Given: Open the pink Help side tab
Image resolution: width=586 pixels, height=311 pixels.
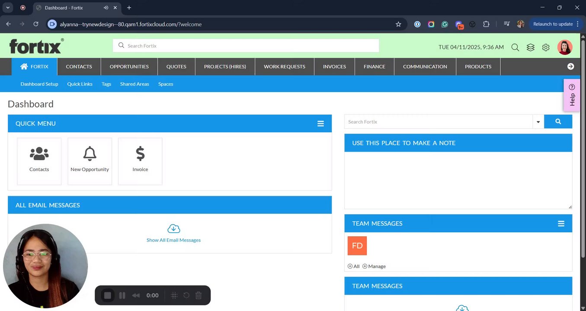Looking at the screenshot, I should coord(572,95).
